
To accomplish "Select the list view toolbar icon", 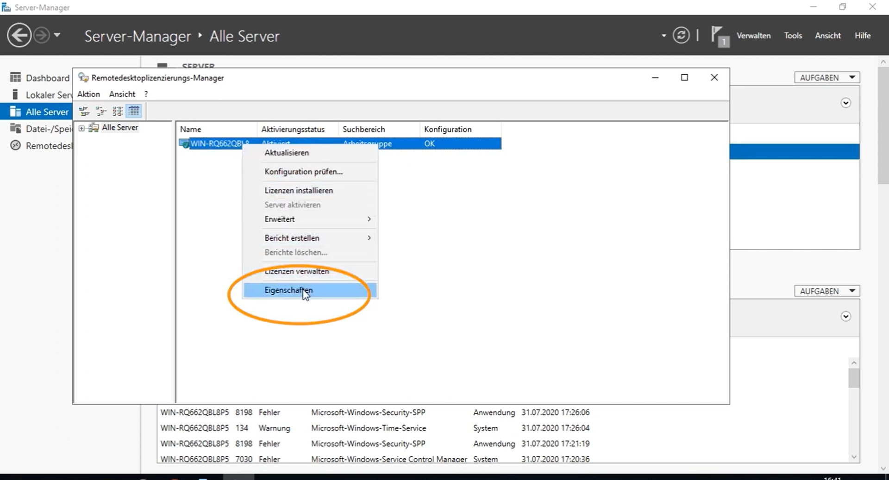I will pos(118,111).
